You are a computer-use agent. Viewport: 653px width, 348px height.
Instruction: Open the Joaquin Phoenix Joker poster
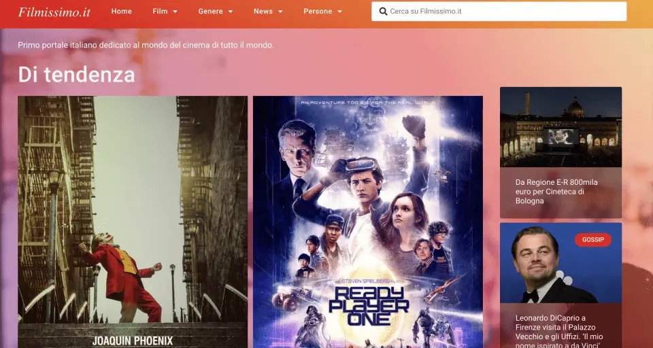[x=133, y=222]
